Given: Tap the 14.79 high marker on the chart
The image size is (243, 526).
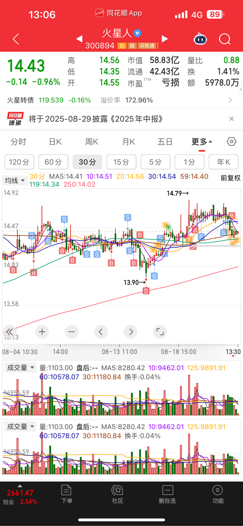Looking at the screenshot, I should tap(178, 193).
